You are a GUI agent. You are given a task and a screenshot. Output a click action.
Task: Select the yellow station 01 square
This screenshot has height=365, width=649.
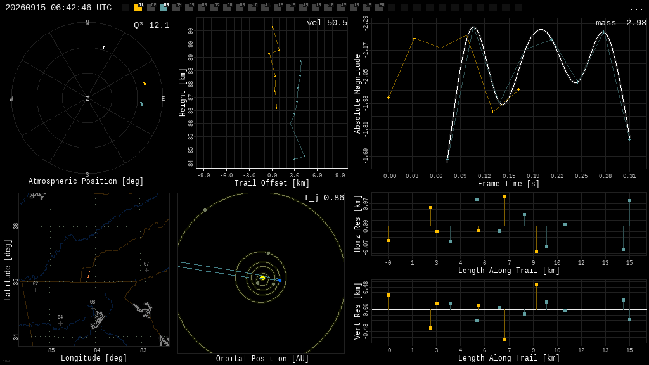[x=138, y=7]
